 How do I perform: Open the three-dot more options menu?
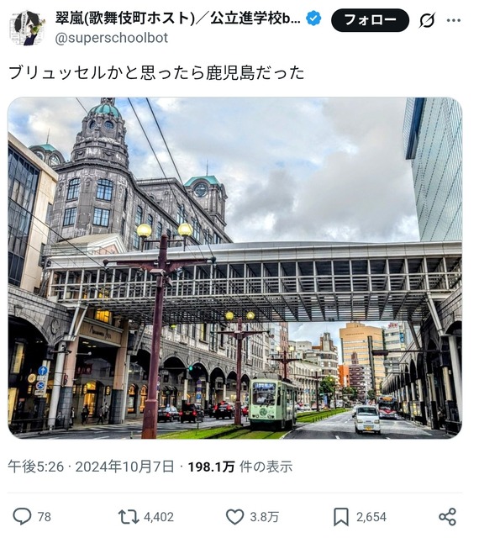click(454, 20)
